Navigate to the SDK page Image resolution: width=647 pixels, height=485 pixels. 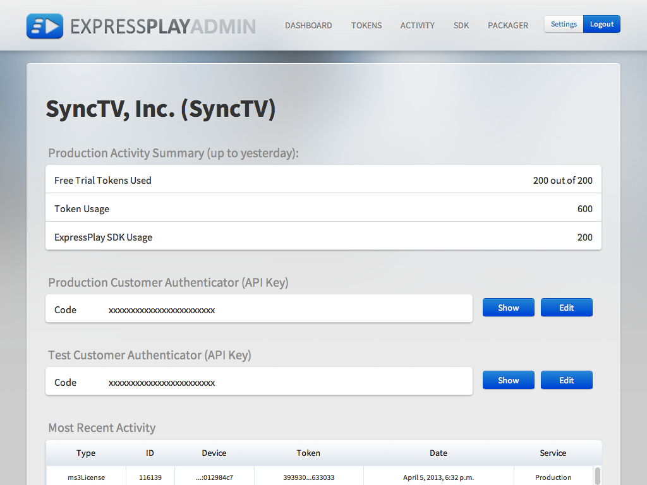pyautogui.click(x=461, y=25)
